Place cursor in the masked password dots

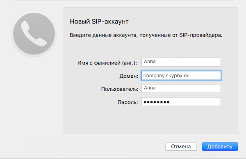coord(157,102)
